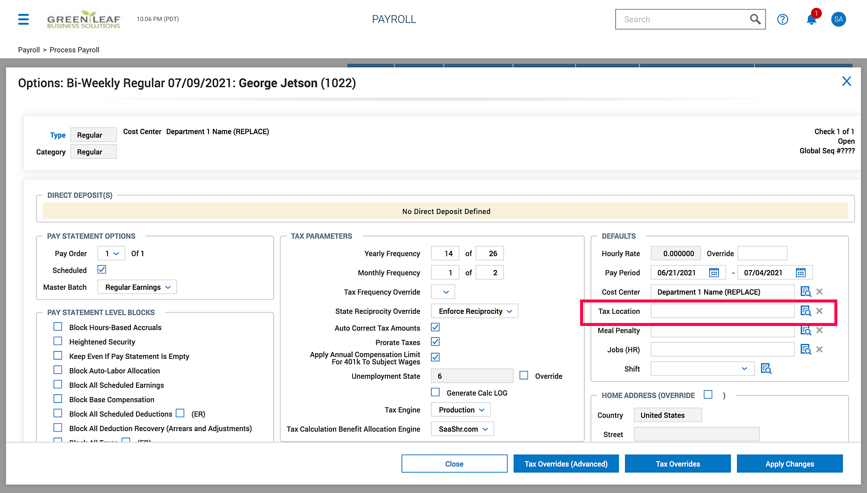
Task: Click into the Tax Location field
Action: (x=722, y=311)
